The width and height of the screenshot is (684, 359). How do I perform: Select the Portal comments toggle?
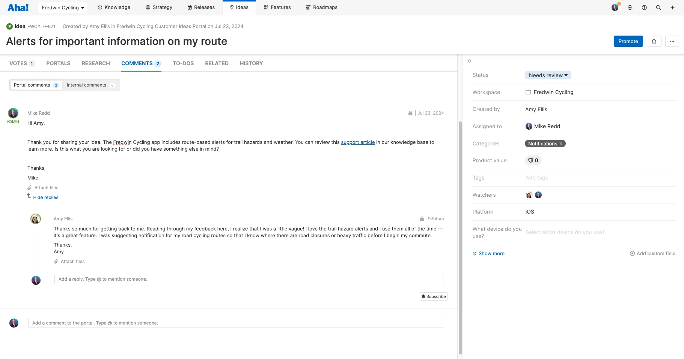click(36, 85)
